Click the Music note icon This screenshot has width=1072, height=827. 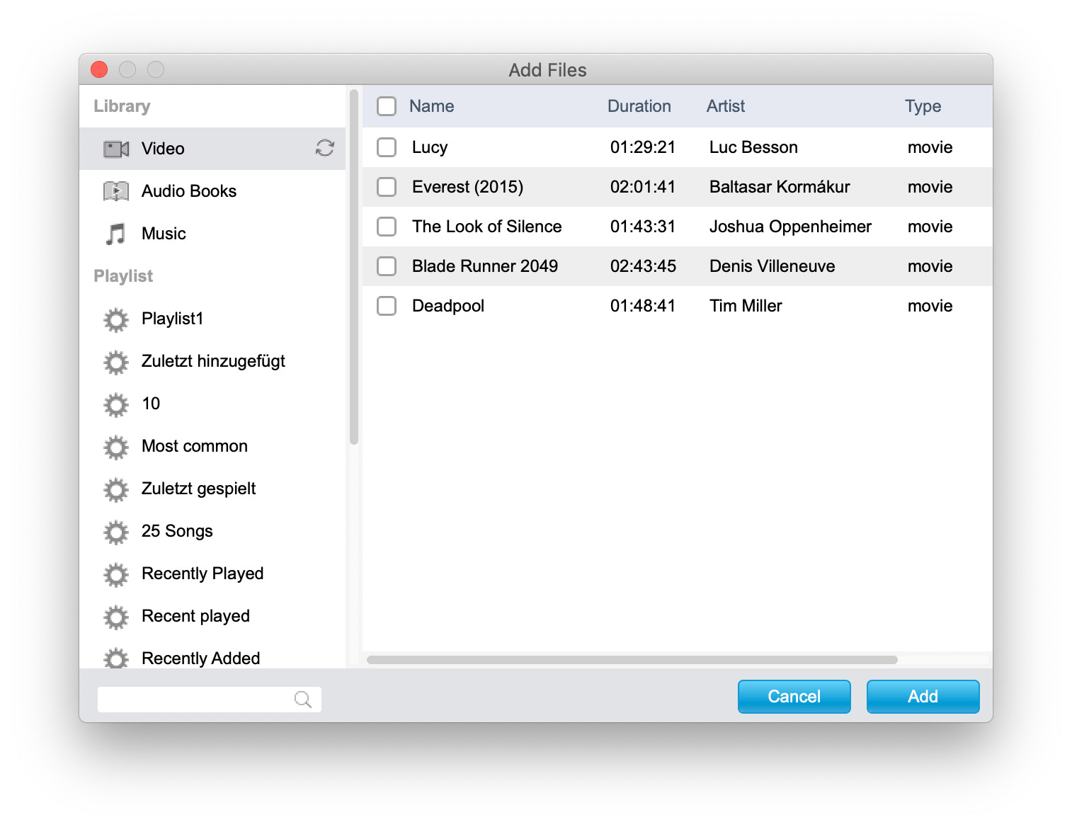pyautogui.click(x=116, y=234)
